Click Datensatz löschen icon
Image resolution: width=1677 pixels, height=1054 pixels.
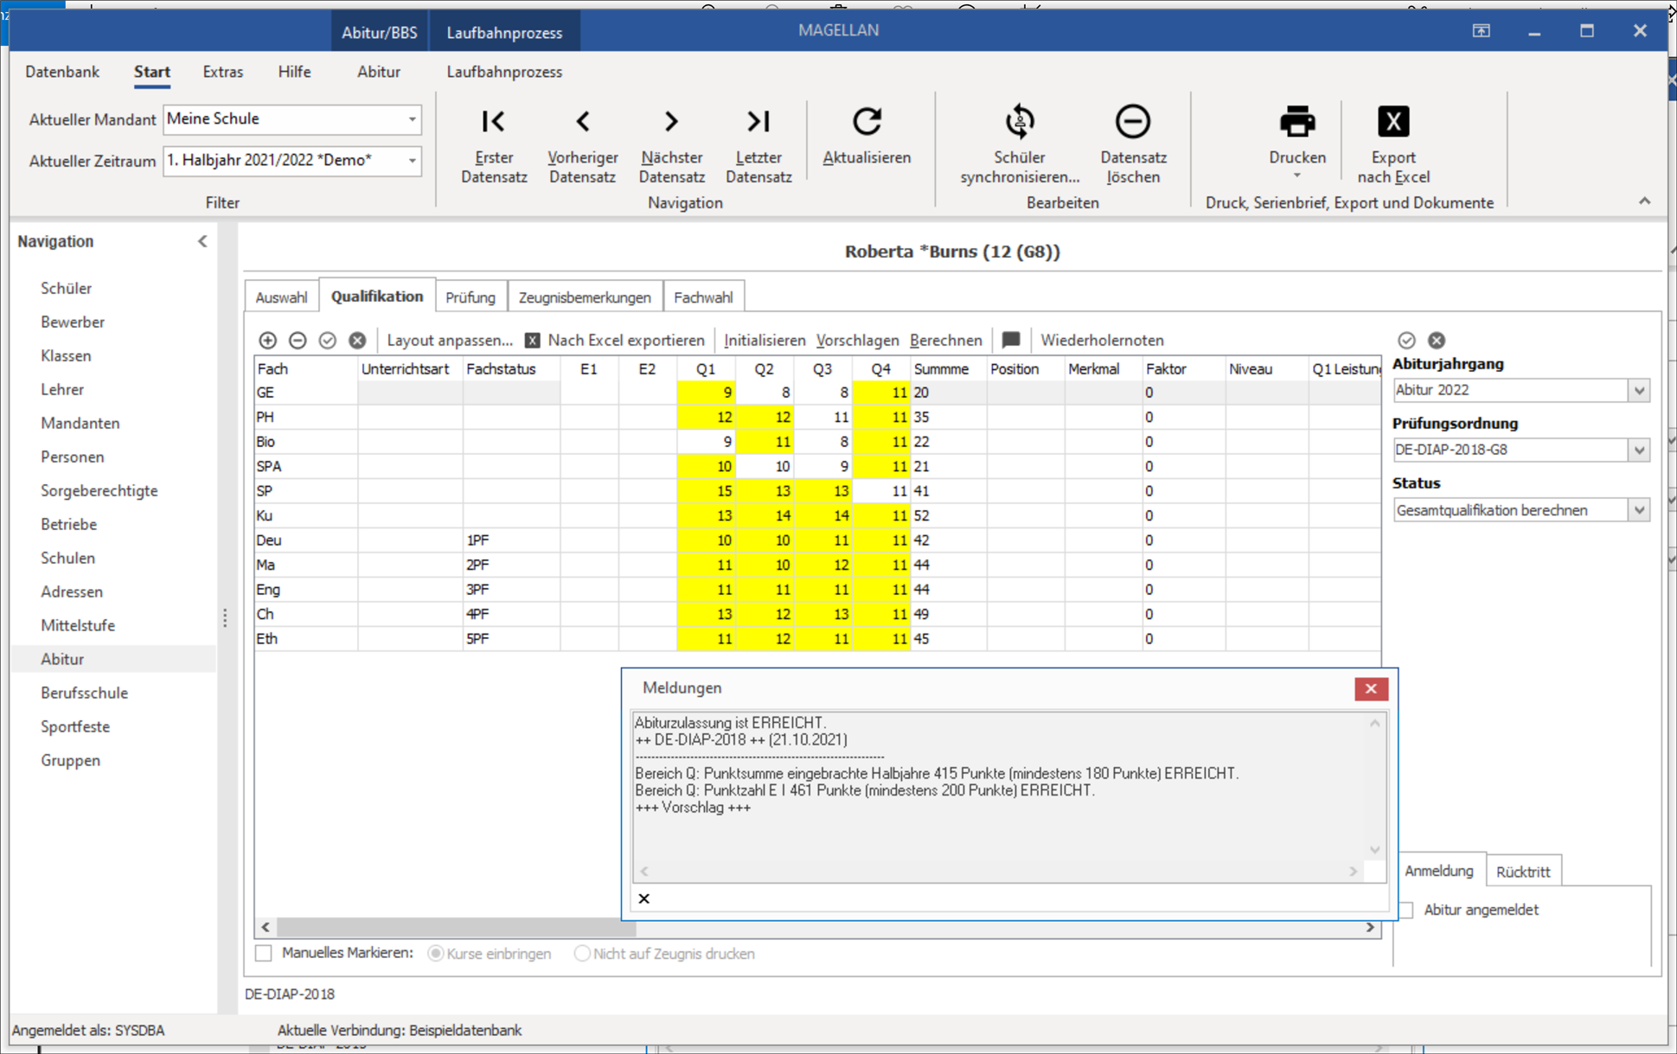click(x=1132, y=122)
